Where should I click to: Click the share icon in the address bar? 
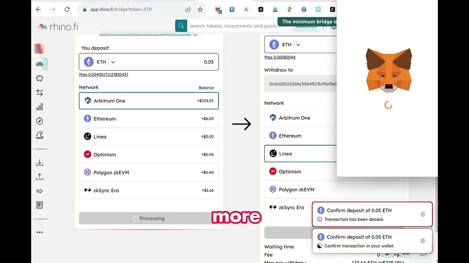point(188,9)
